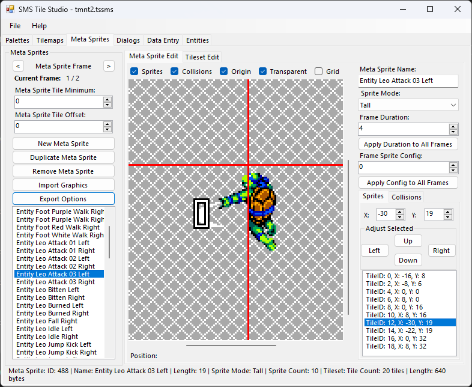Click Remove Meta Sprite button
Viewport: 472px width, 387px height.
(x=64, y=171)
